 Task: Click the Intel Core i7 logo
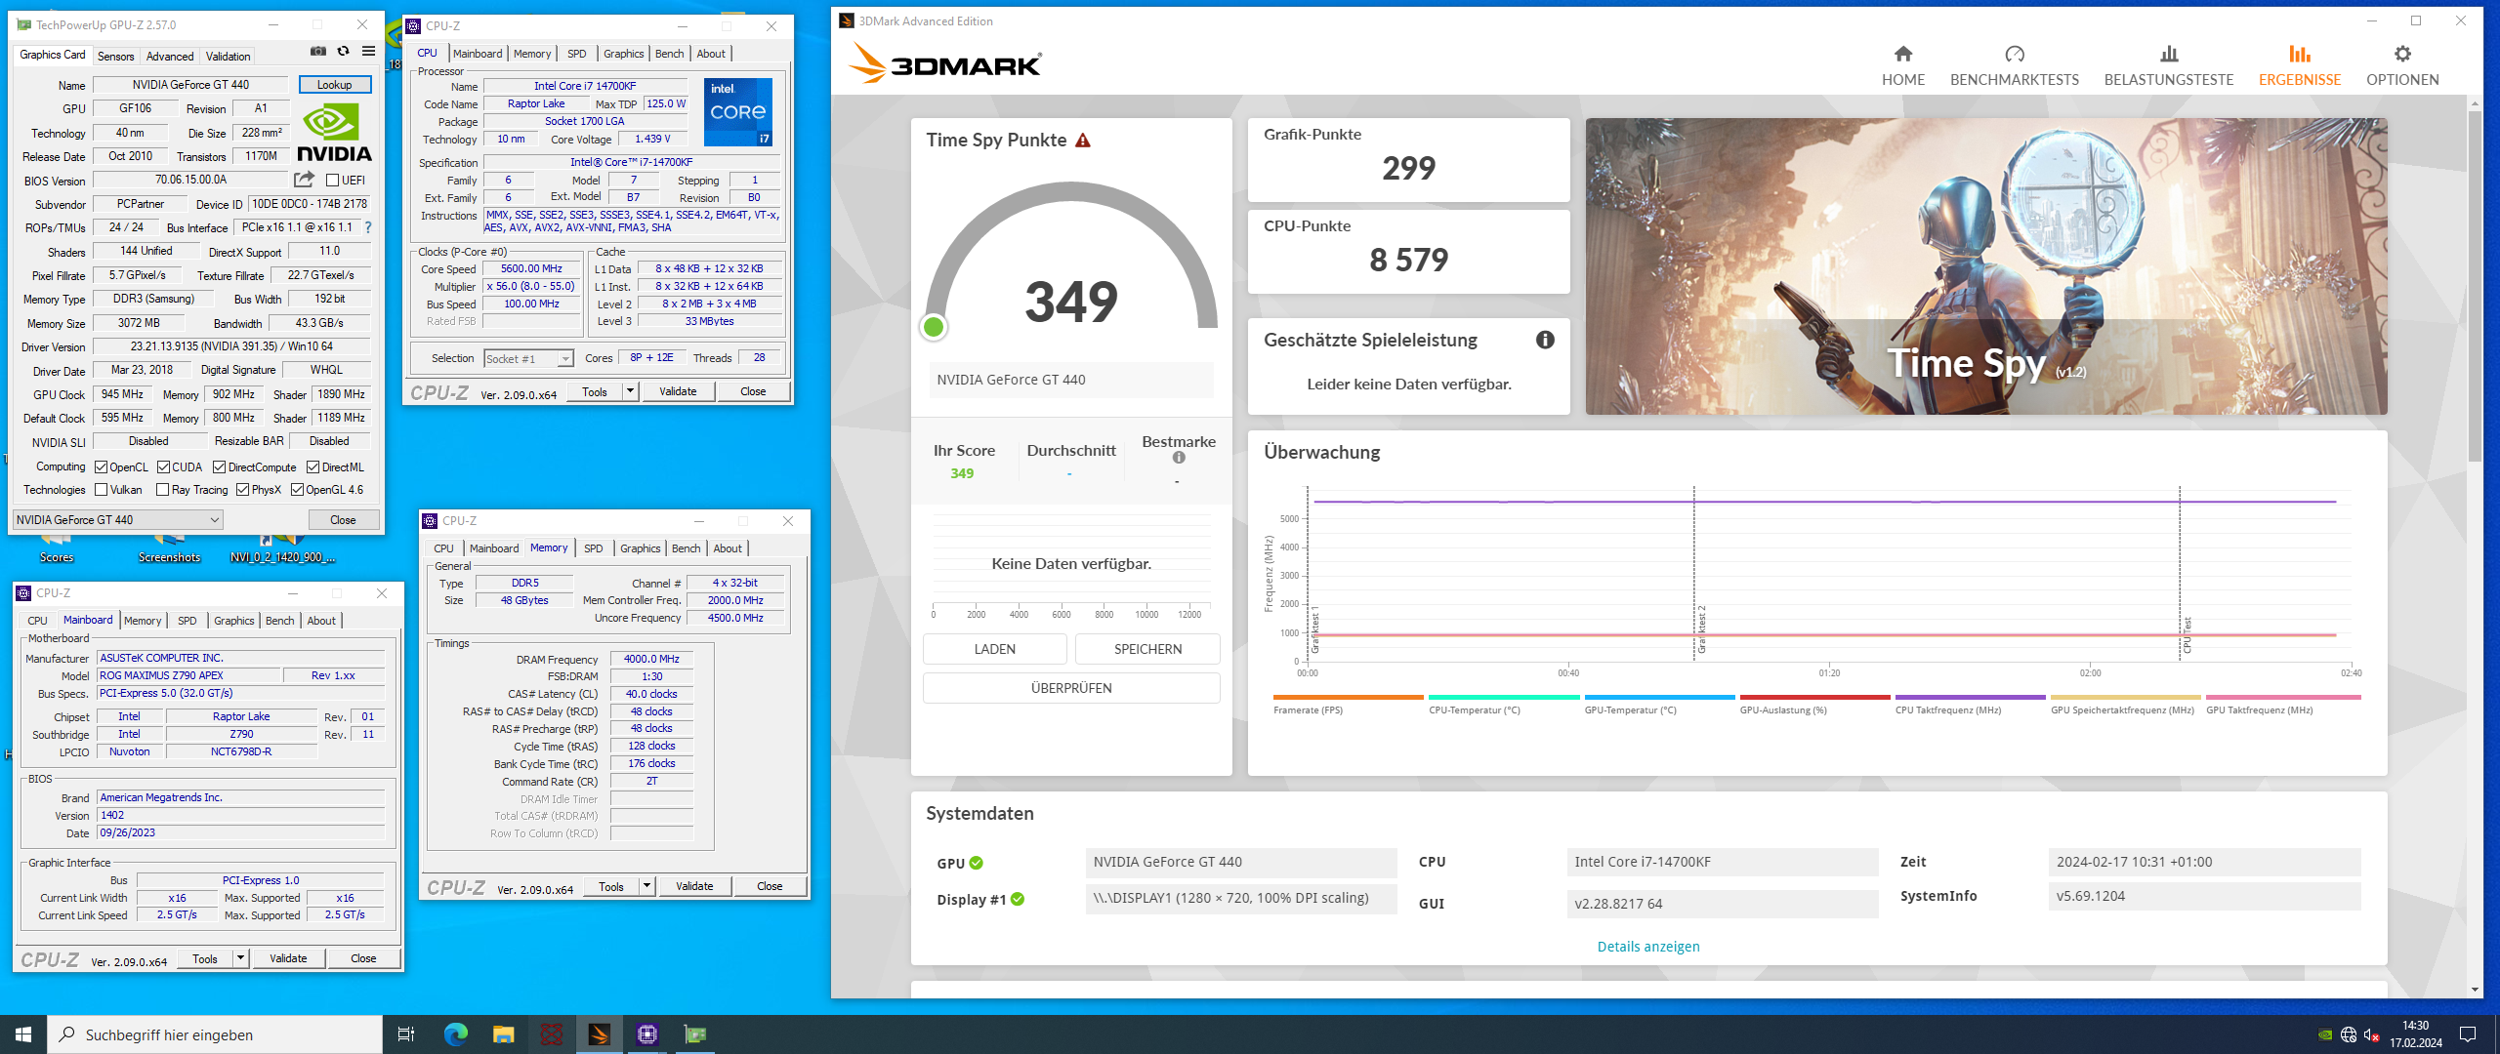tap(737, 112)
